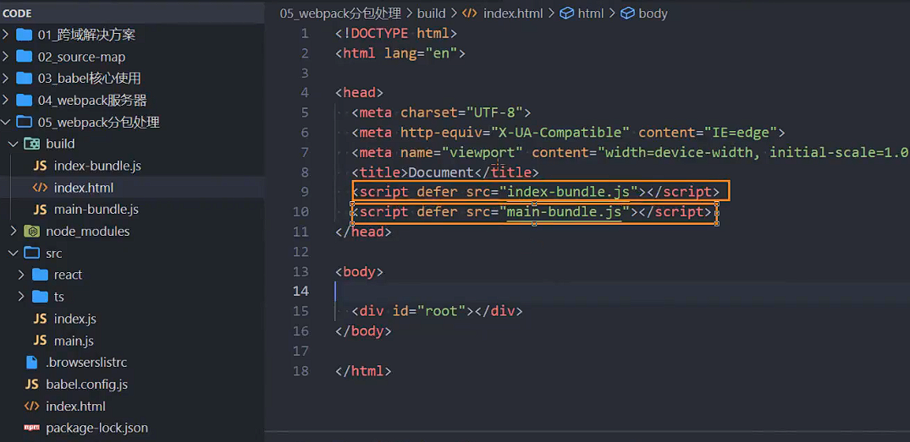Expand the react folder chevron

coord(22,275)
